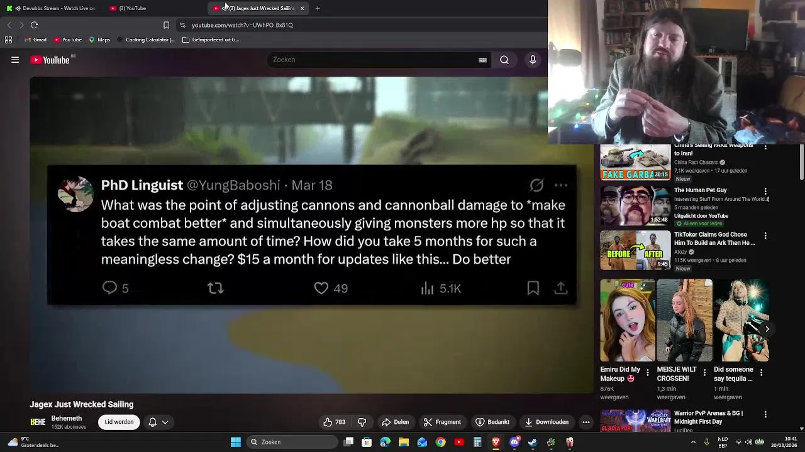Show hidden system tray icons chevron
Screen dimensions: 805x452
pos(693,442)
